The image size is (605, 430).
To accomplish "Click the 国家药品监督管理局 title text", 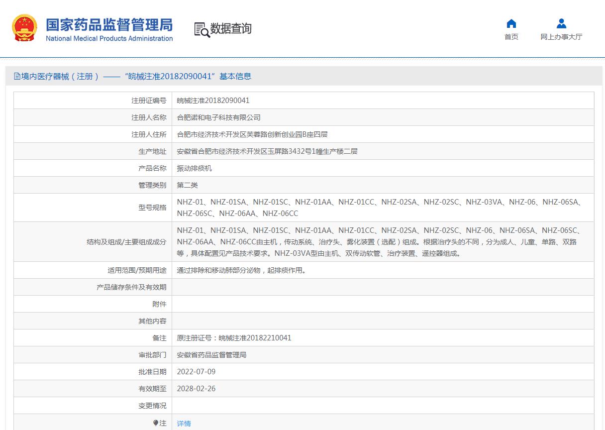I will pyautogui.click(x=109, y=24).
